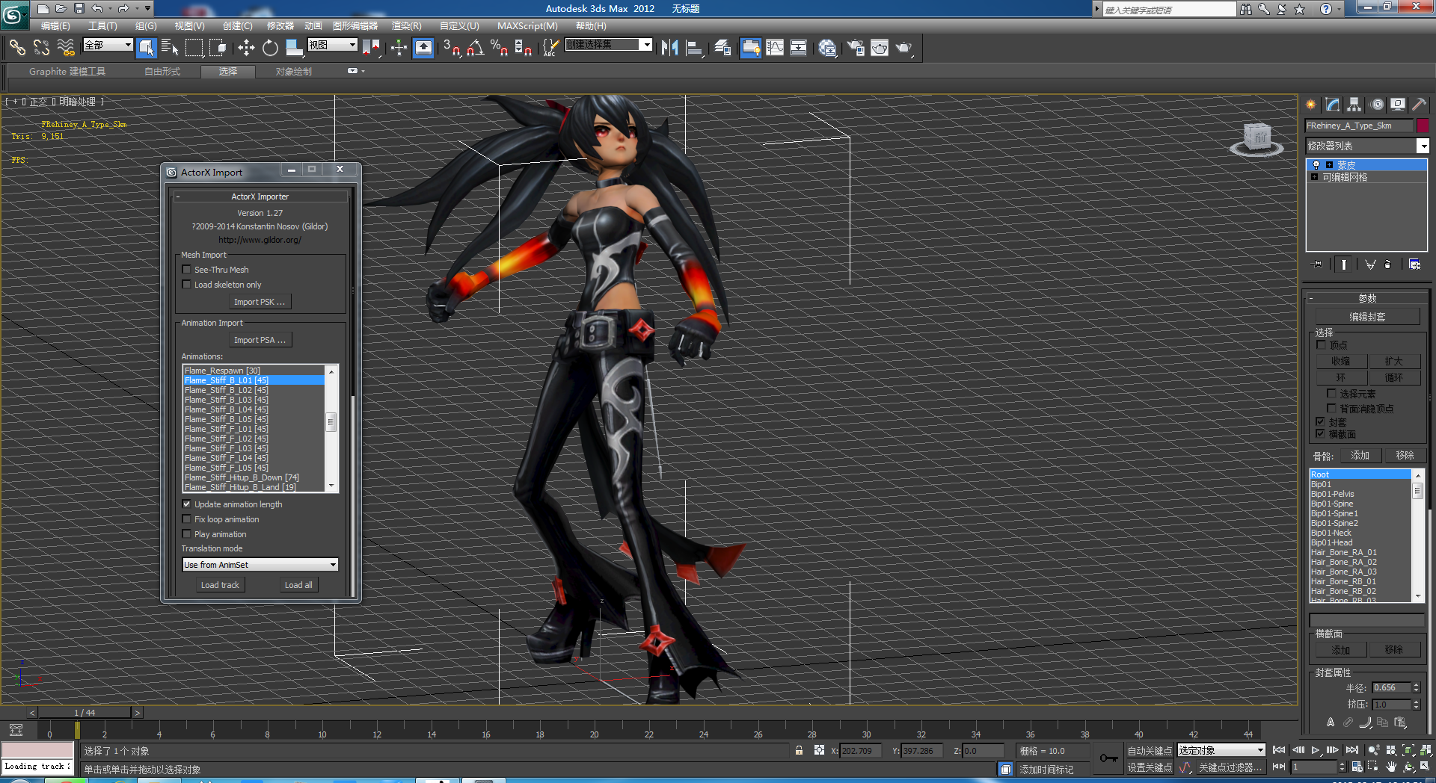Open 编辑(E) menu
Screen dimensions: 1436x783
tap(55, 26)
